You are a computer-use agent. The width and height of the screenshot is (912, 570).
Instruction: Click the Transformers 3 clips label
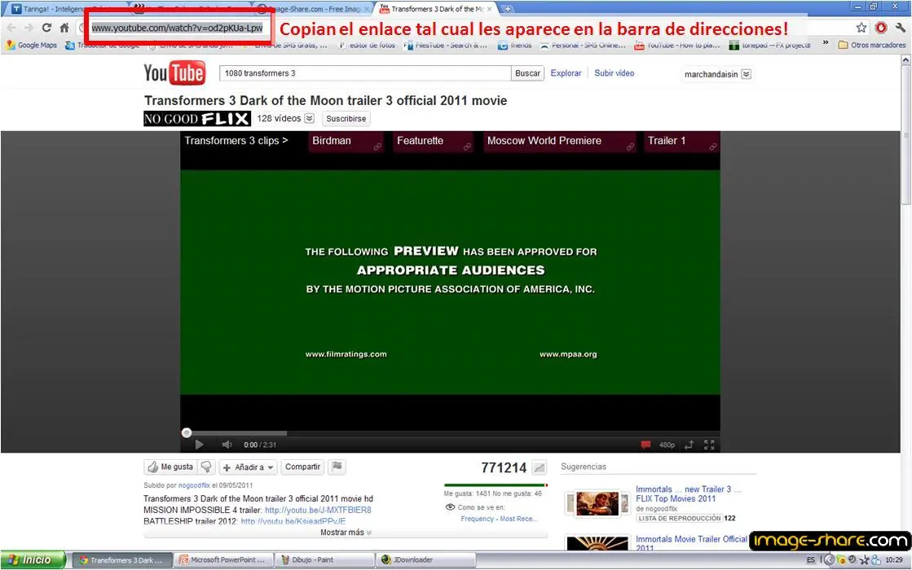click(236, 141)
